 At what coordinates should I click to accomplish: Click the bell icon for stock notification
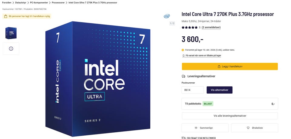184,55
